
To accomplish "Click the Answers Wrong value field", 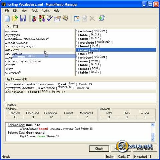I will [145, 117].
